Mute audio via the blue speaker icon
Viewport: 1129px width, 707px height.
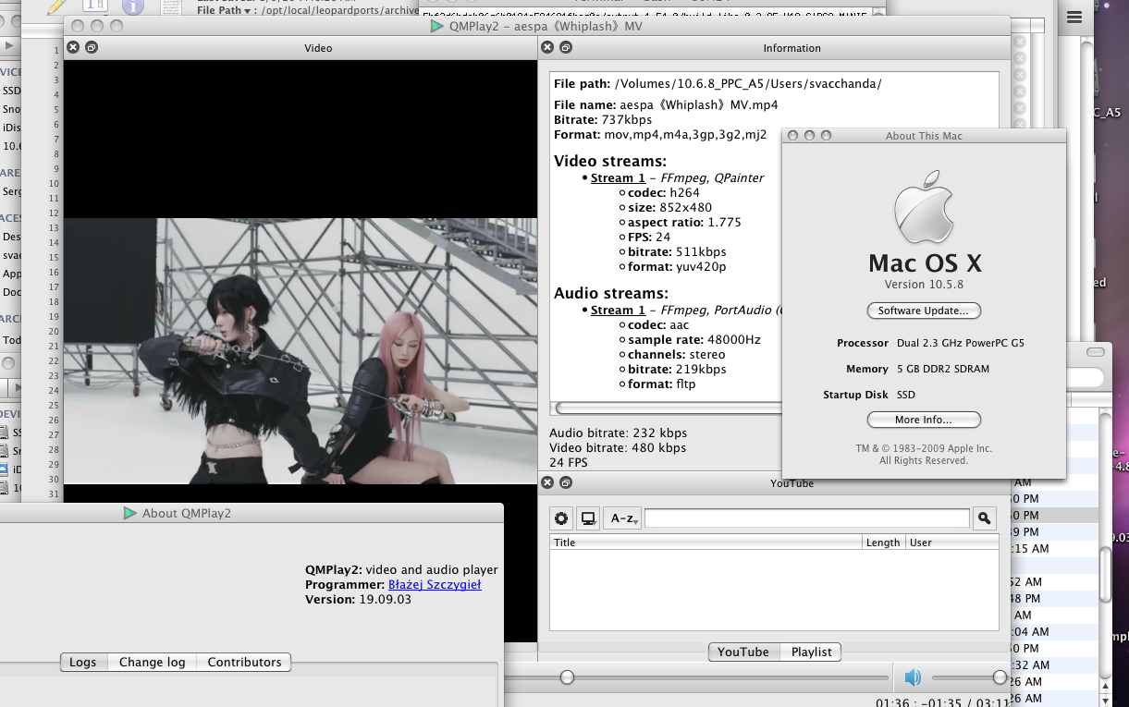(x=913, y=677)
